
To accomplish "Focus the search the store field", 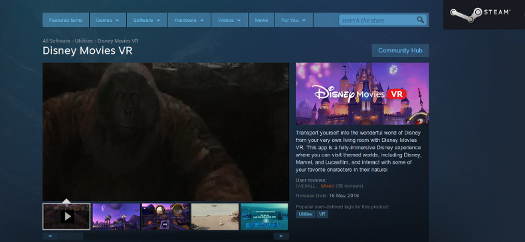I will pyautogui.click(x=383, y=20).
